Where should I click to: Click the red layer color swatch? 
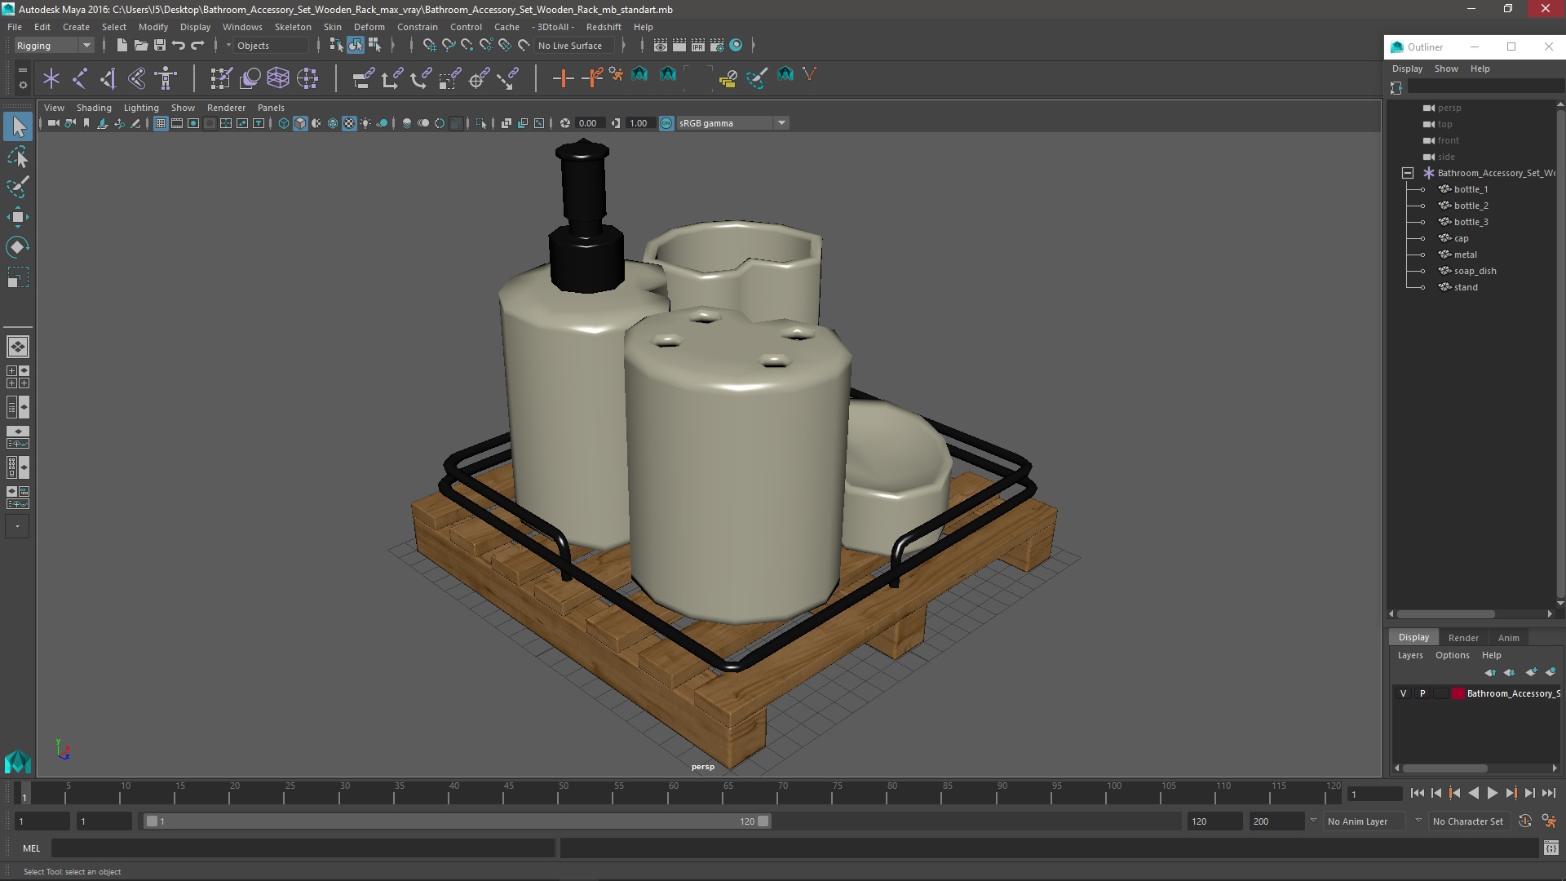click(1458, 693)
